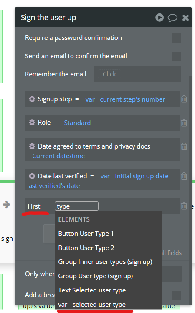Click var - Initial sign up date expression
The image size is (195, 313).
(134, 176)
